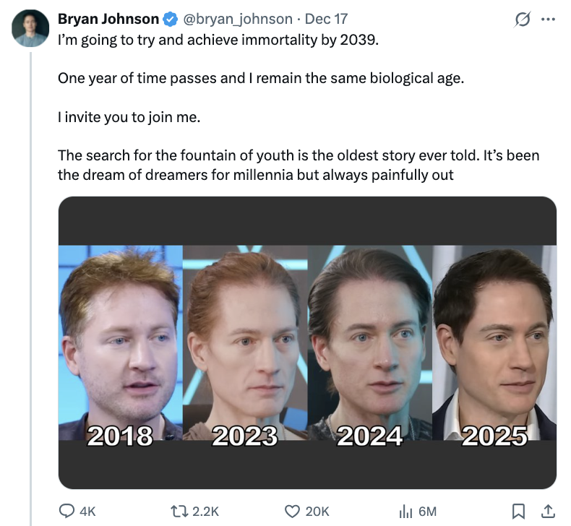
Task: Share the post via upload icon
Action: [x=548, y=511]
